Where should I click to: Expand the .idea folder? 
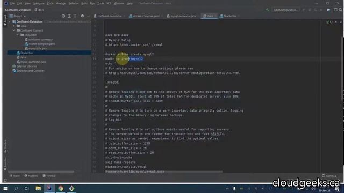(13, 26)
